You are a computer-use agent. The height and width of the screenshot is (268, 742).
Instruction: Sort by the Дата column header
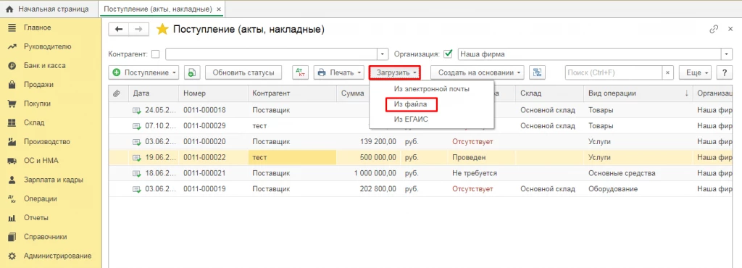pyautogui.click(x=154, y=93)
